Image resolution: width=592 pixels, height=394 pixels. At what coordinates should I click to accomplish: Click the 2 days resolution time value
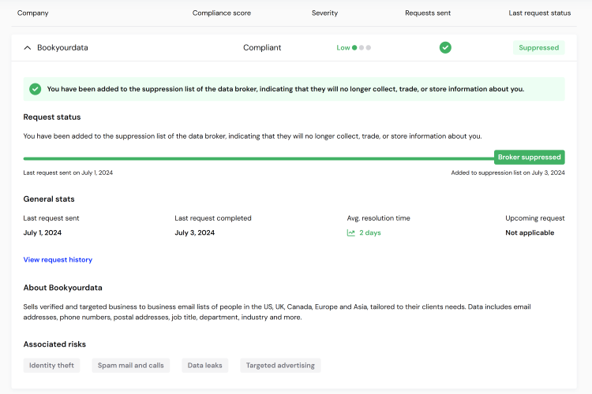click(370, 232)
